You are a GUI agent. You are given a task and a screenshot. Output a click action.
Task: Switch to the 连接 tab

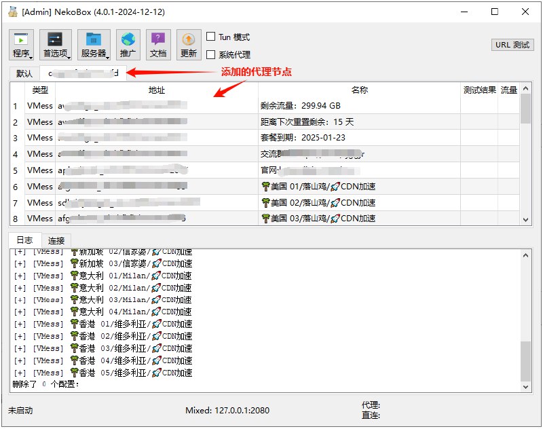(56, 240)
